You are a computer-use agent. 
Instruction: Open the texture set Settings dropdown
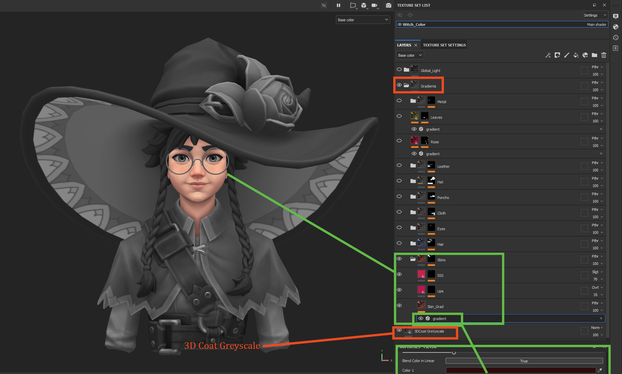595,15
